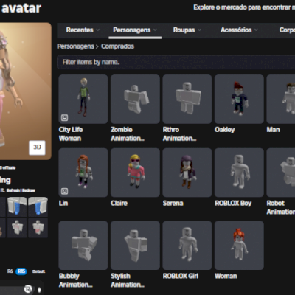295x295 pixels.
Task: Choose the Man character thumbnail
Action: tap(281, 99)
